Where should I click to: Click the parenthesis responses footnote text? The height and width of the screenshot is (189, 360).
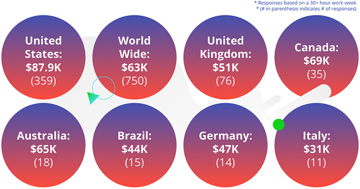point(306,9)
